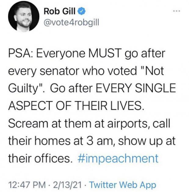This screenshot has height=192, width=189.
Task: Click the capitalized word 'MUST'
Action: pyautogui.click(x=105, y=53)
